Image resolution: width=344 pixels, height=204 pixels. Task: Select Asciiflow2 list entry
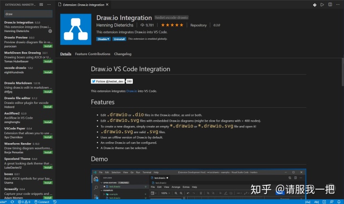28,118
